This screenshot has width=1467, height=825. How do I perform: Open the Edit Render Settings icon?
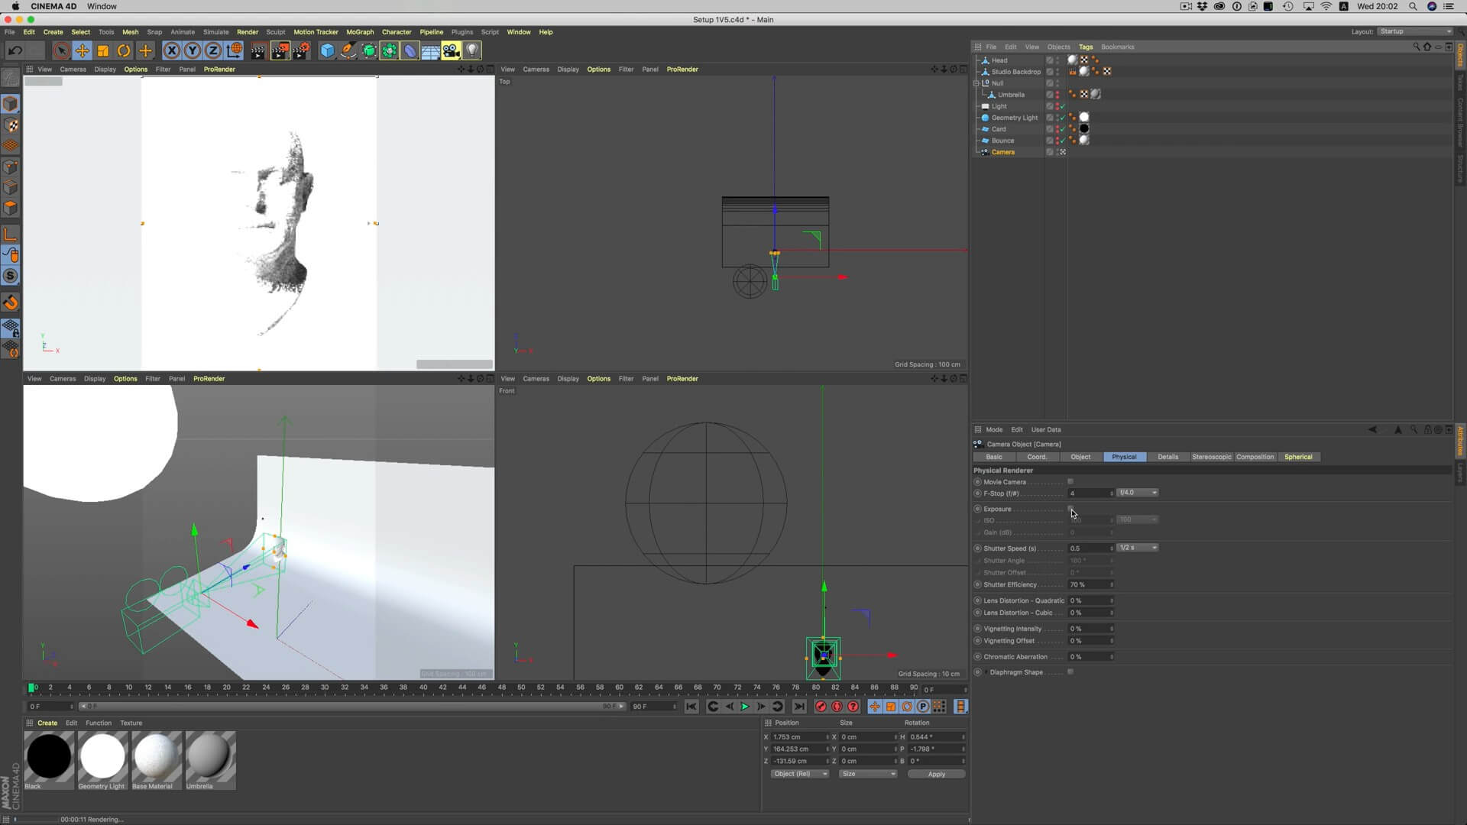tap(301, 51)
